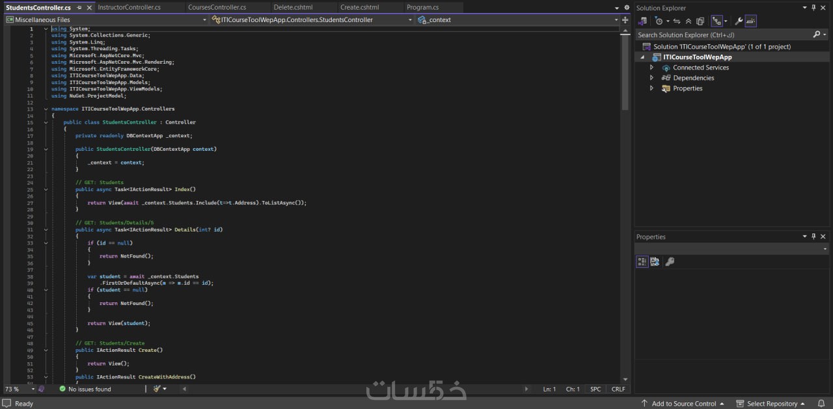Open Properties panel window options menu
The width and height of the screenshot is (833, 409).
pyautogui.click(x=804, y=237)
